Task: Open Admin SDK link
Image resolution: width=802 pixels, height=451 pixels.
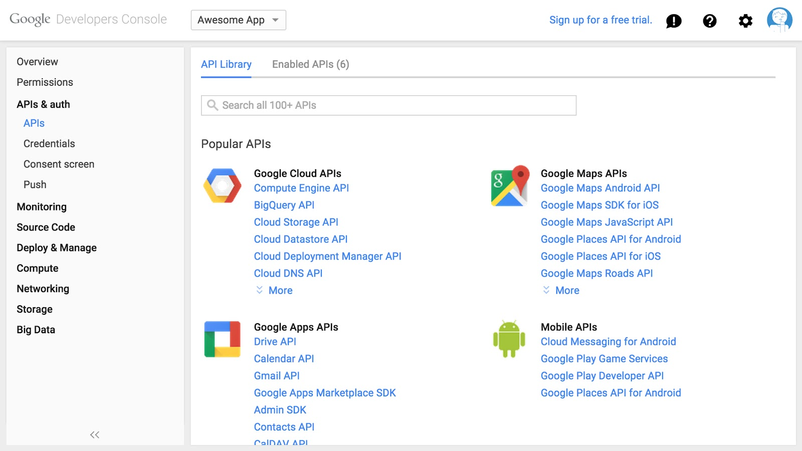Action: click(280, 410)
